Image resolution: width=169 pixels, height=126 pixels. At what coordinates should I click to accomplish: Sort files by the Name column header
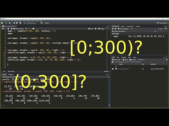pos(121,64)
